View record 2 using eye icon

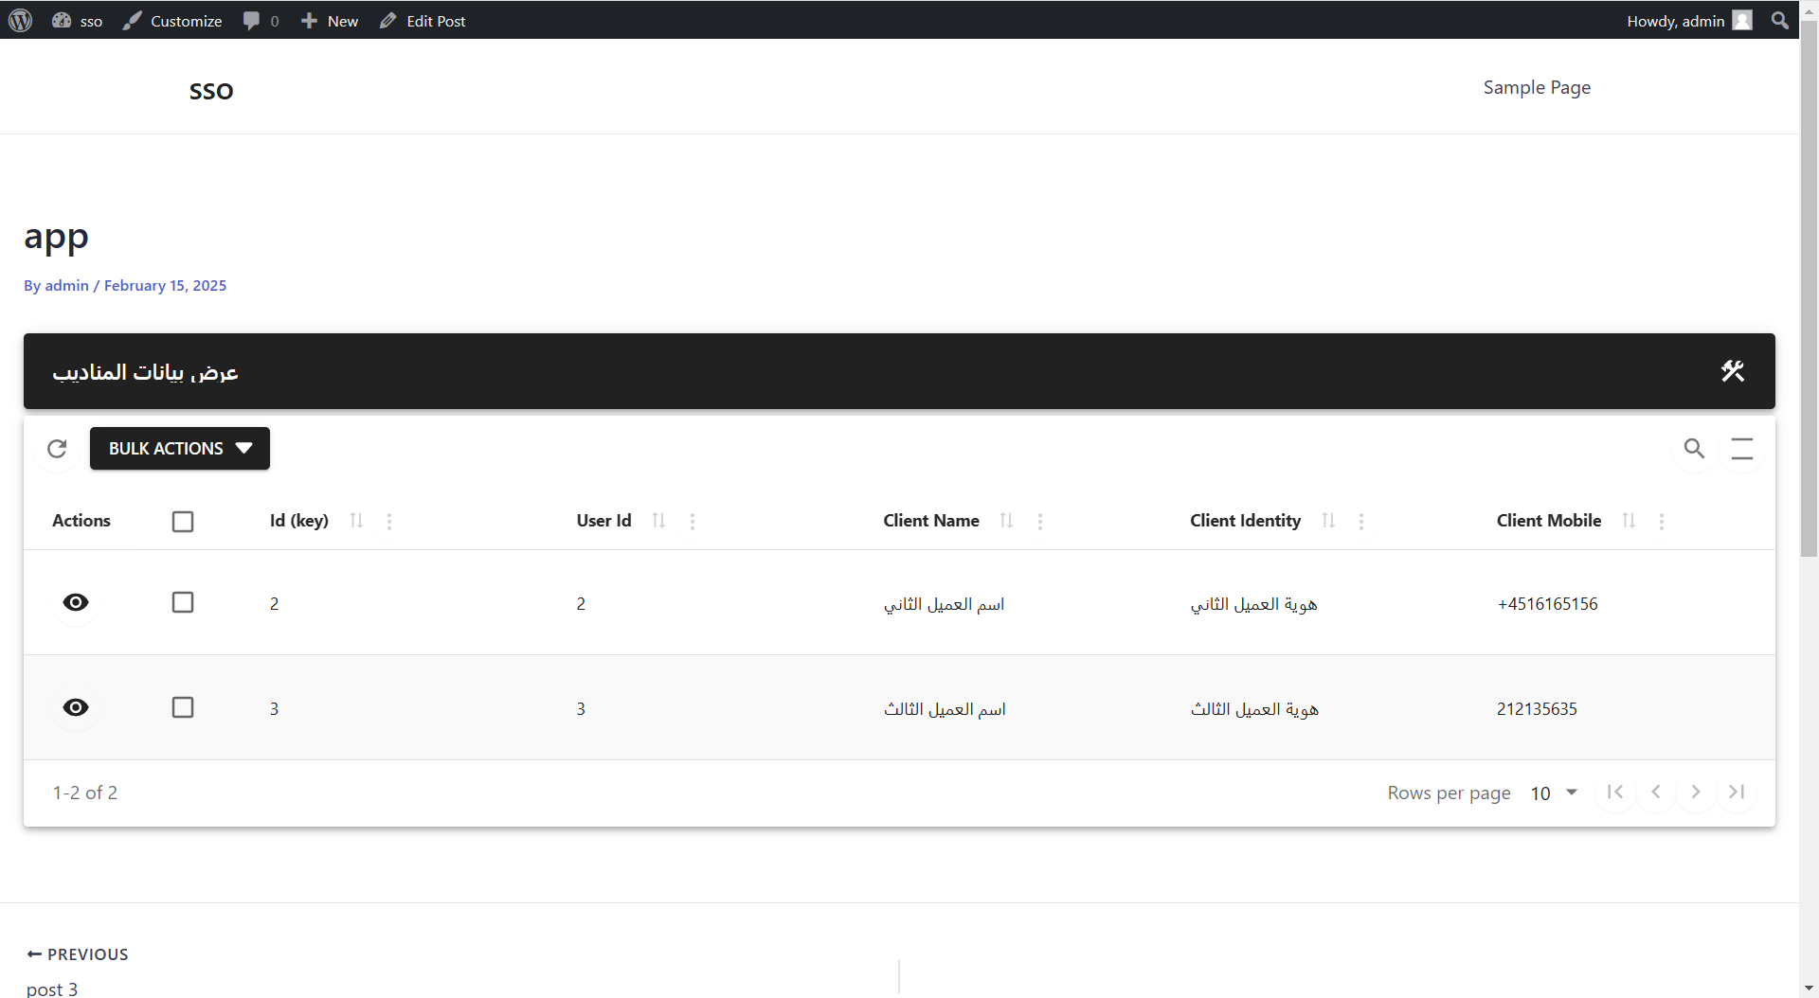[x=76, y=603]
